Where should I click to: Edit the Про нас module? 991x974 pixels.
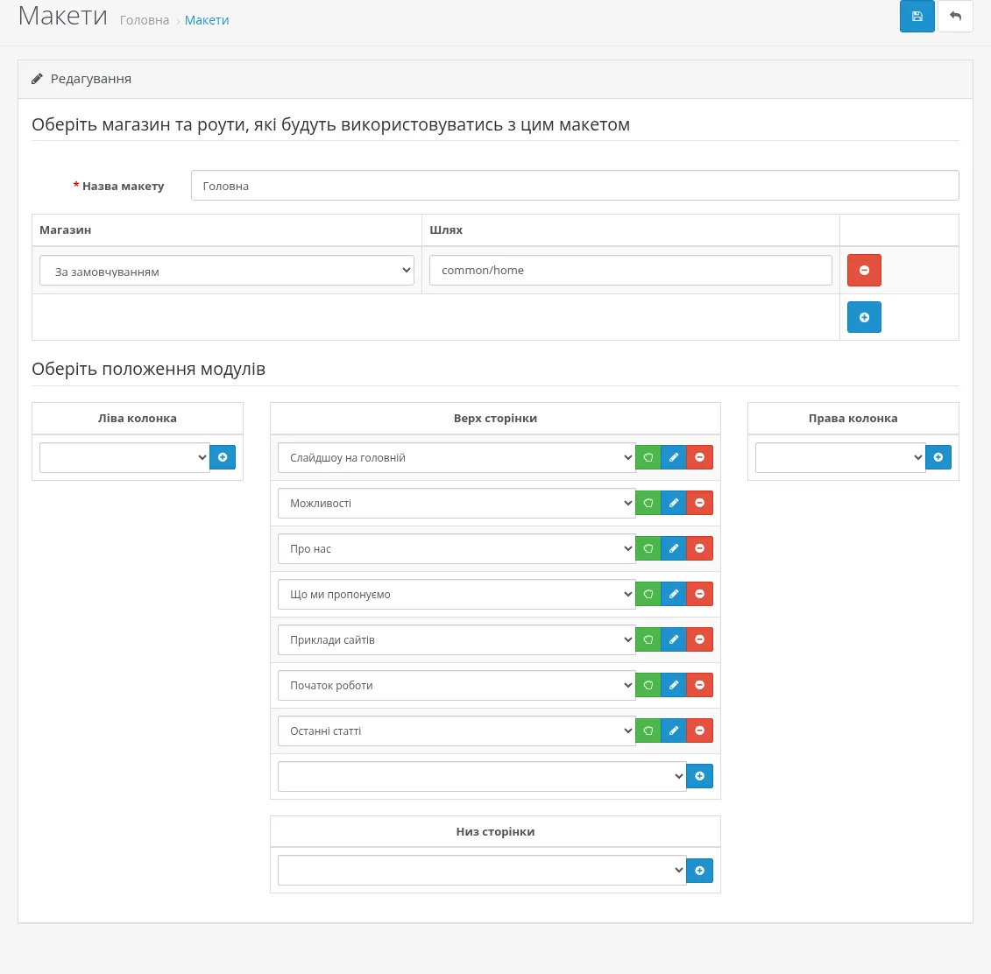(x=674, y=548)
